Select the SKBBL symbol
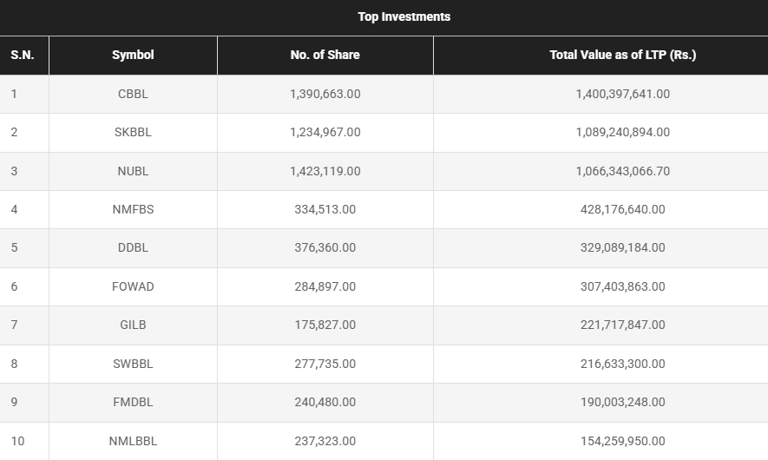The height and width of the screenshot is (460, 768). tap(133, 132)
